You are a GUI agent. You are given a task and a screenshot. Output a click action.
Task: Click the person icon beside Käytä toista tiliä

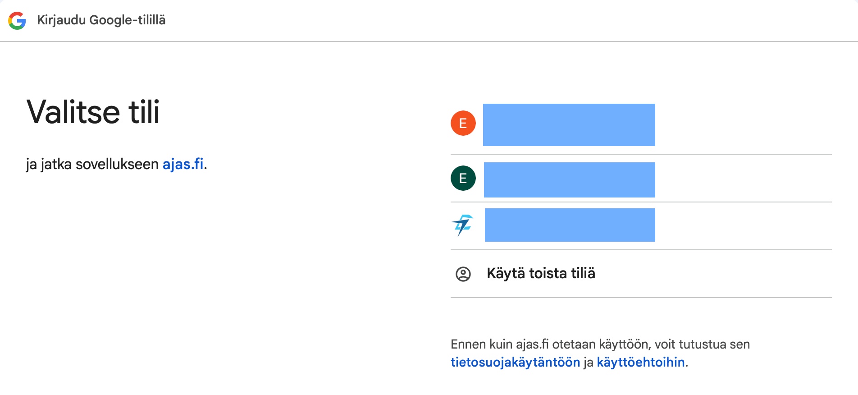[463, 274]
